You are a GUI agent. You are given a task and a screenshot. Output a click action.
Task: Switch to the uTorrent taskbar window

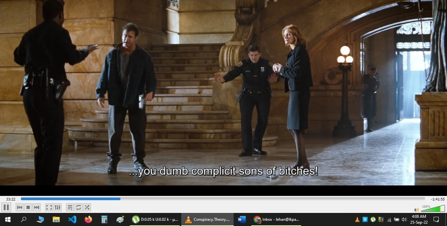pos(155,219)
